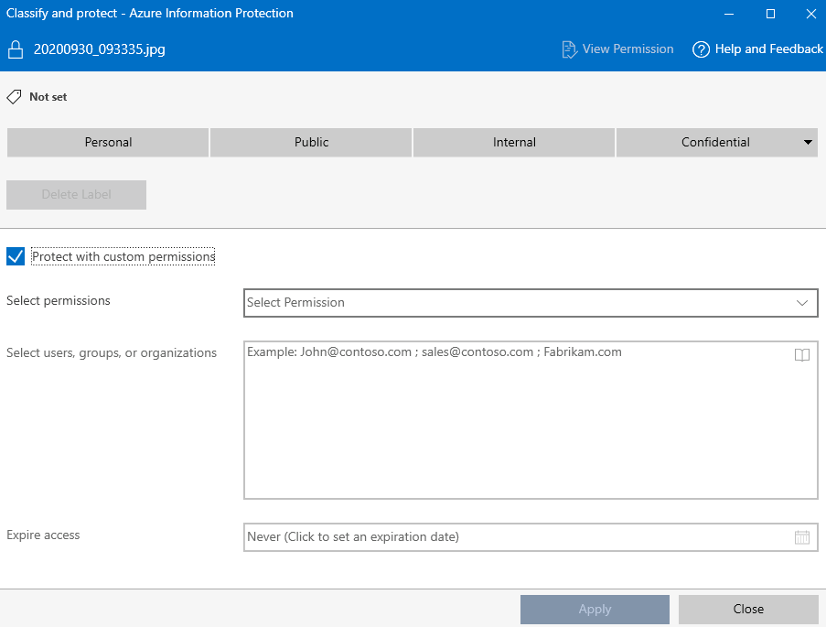This screenshot has width=826, height=627.
Task: Click the lock icon beside the filename
Action: (15, 49)
